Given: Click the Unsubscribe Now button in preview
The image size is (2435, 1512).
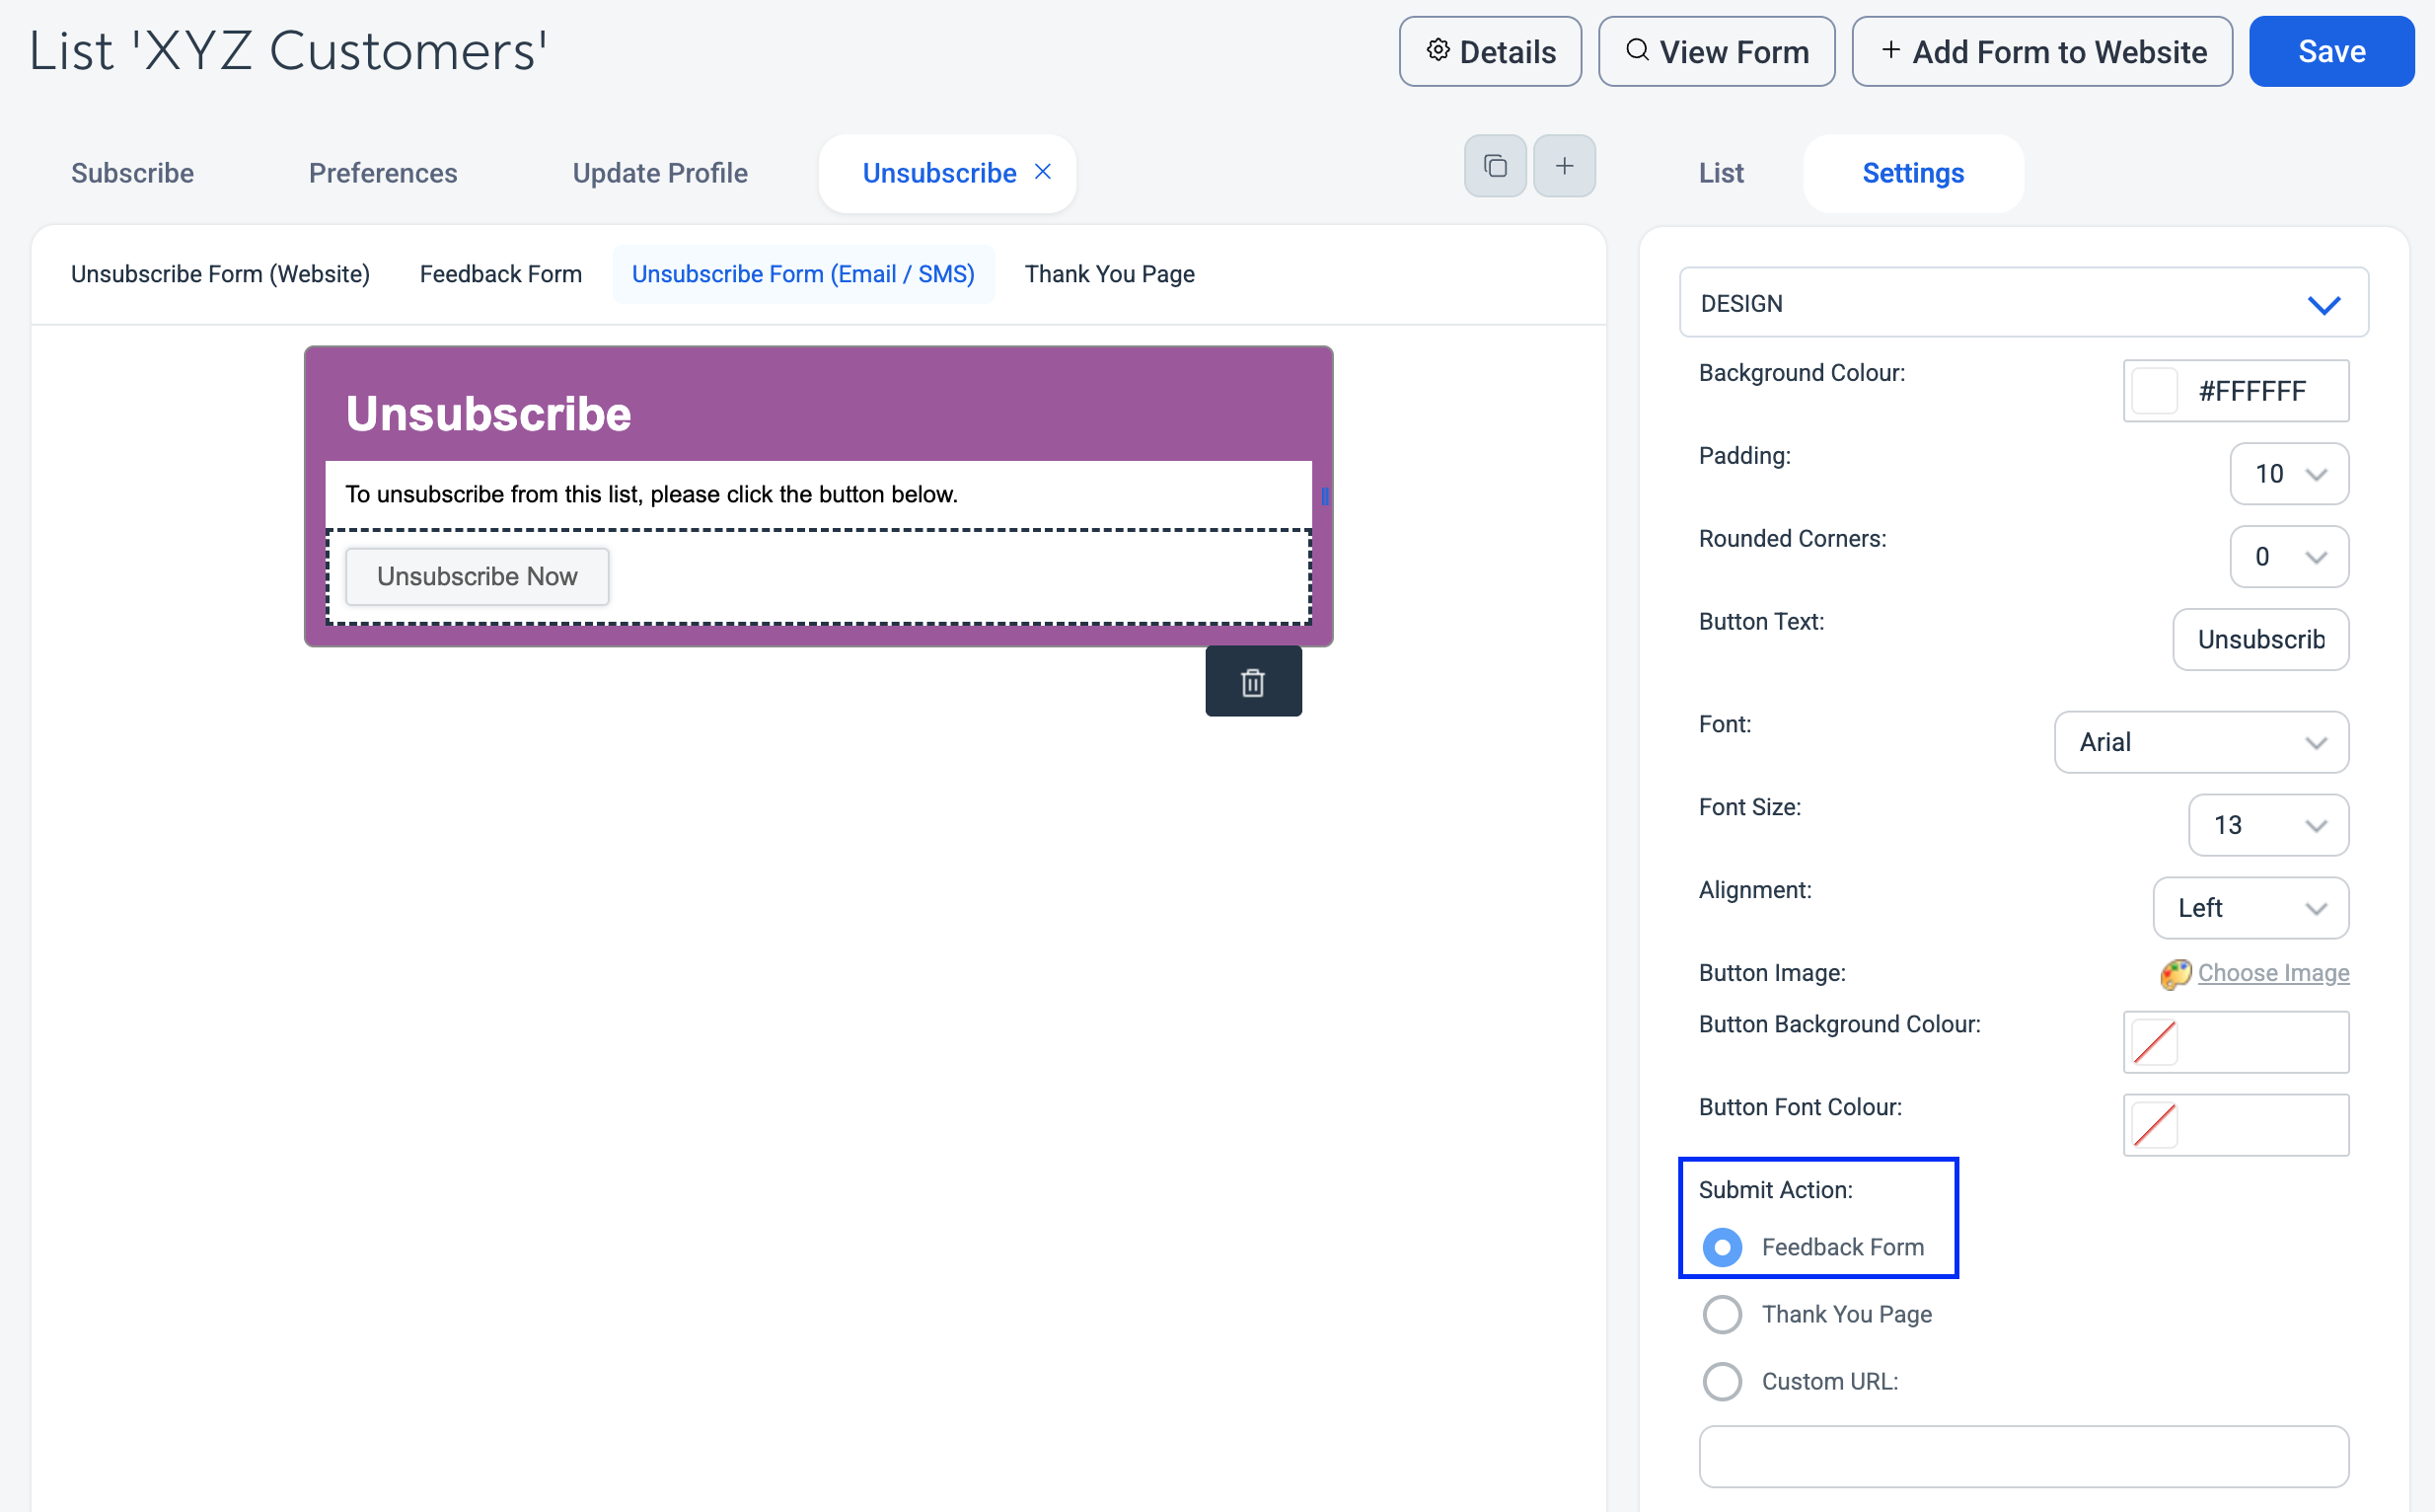Looking at the screenshot, I should (x=477, y=577).
